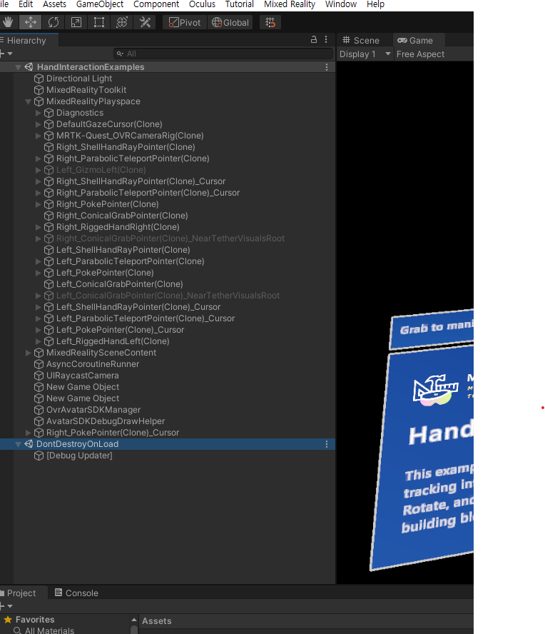Select AsyncCoroutineRunner object
This screenshot has width=545, height=634.
click(93, 364)
